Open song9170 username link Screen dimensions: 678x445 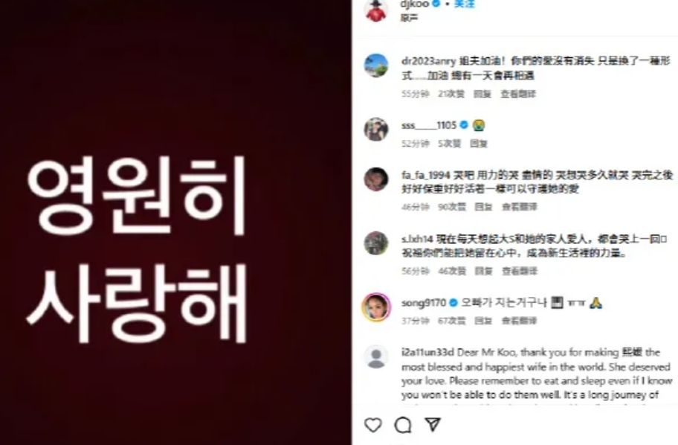point(424,303)
